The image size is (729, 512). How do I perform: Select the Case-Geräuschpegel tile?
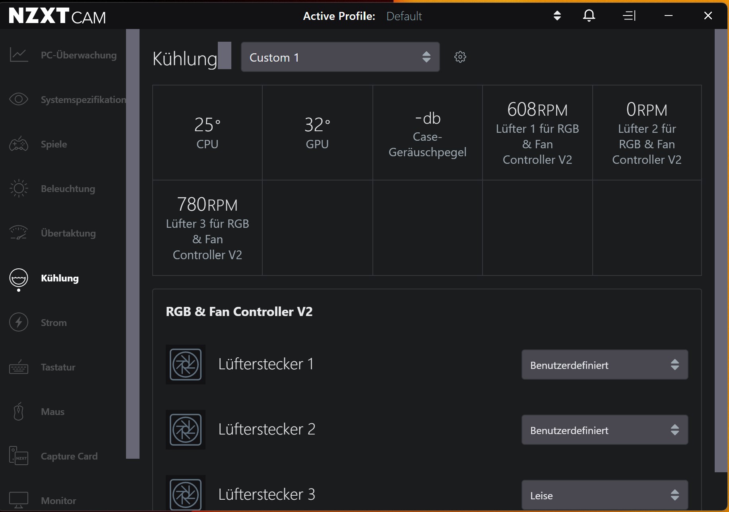(428, 132)
